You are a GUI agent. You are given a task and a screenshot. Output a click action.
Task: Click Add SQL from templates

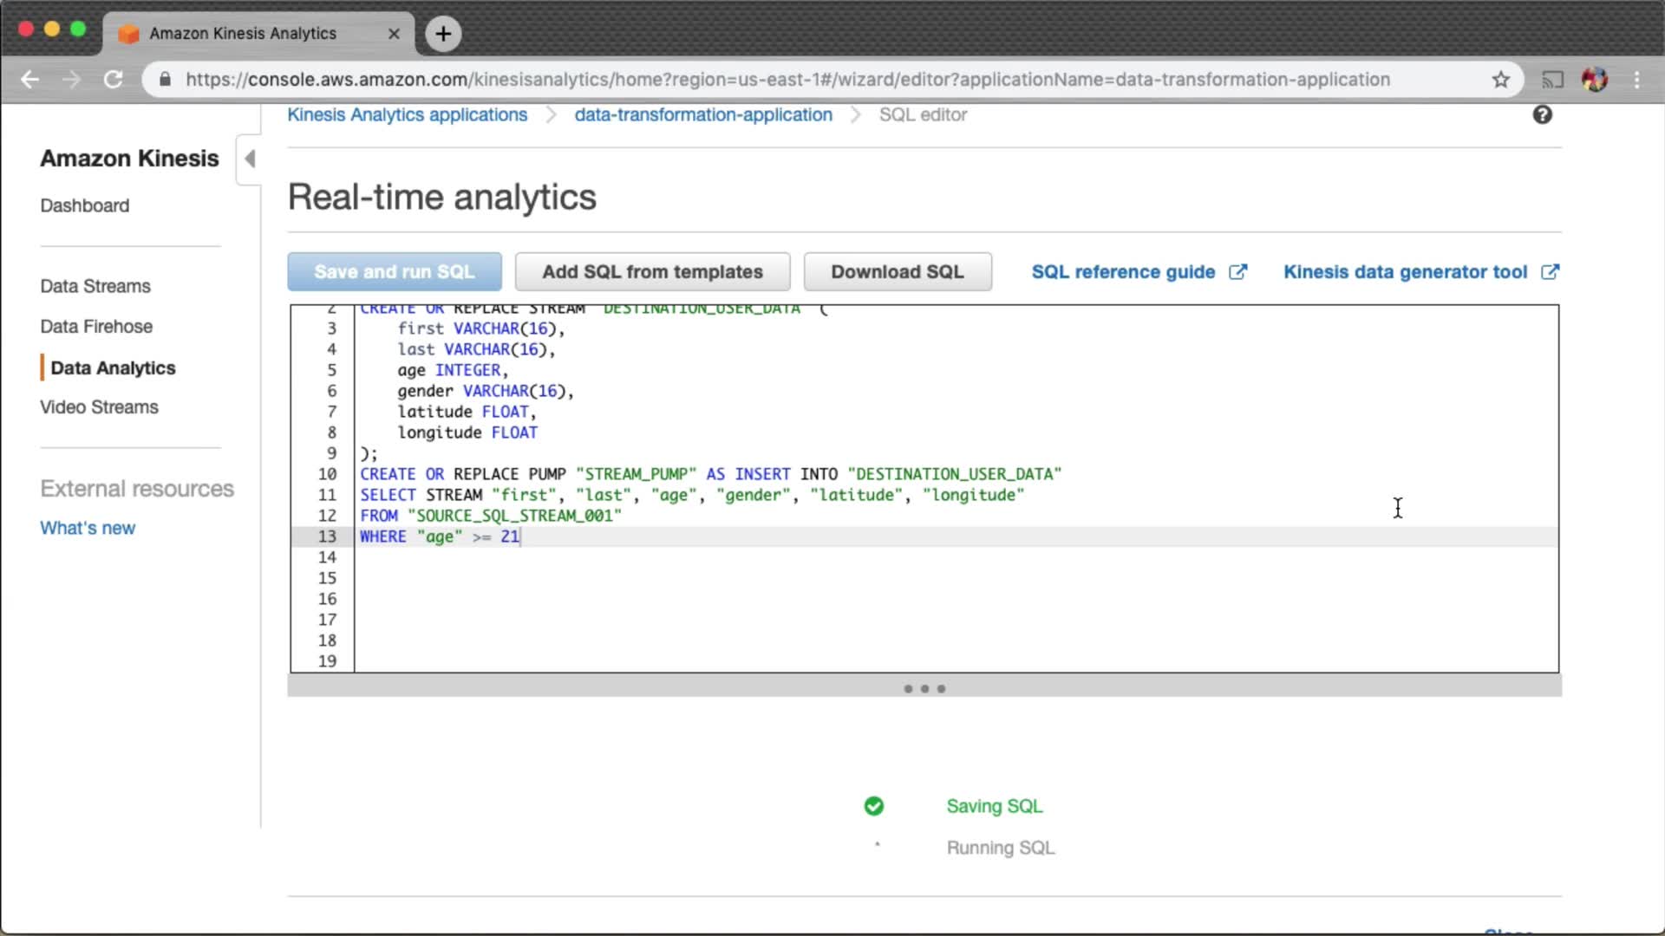652,272
